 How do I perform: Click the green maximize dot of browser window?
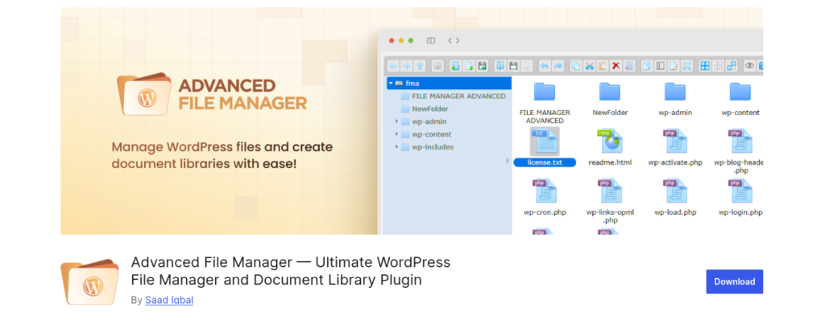point(411,40)
